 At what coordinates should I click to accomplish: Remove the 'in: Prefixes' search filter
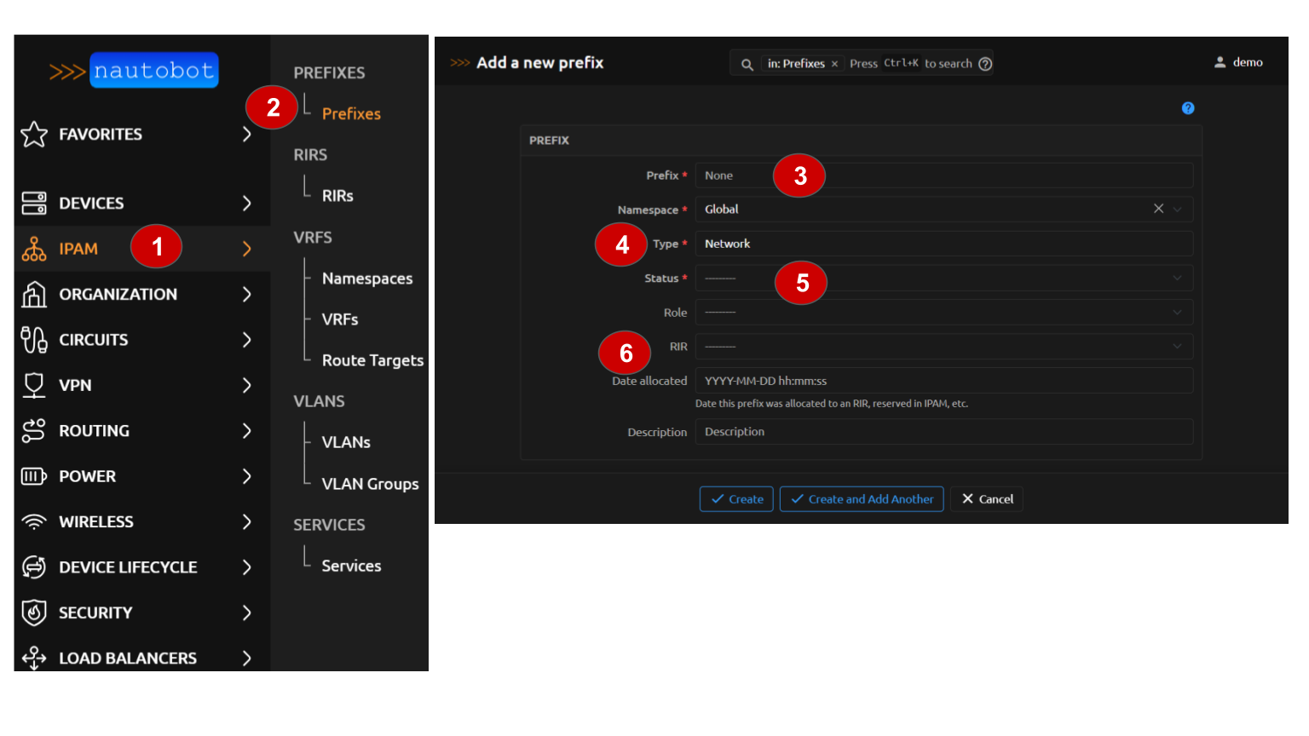tap(834, 64)
